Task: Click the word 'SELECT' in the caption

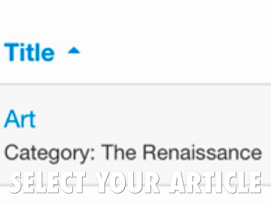Action: pyautogui.click(x=48, y=182)
